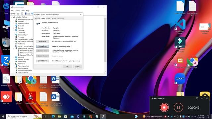Open This PC desktop icon
Screen dimensions: 212x119
(6, 26)
